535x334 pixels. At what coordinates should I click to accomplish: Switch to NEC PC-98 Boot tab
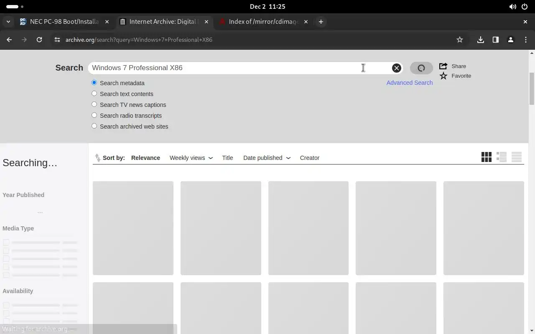65,22
